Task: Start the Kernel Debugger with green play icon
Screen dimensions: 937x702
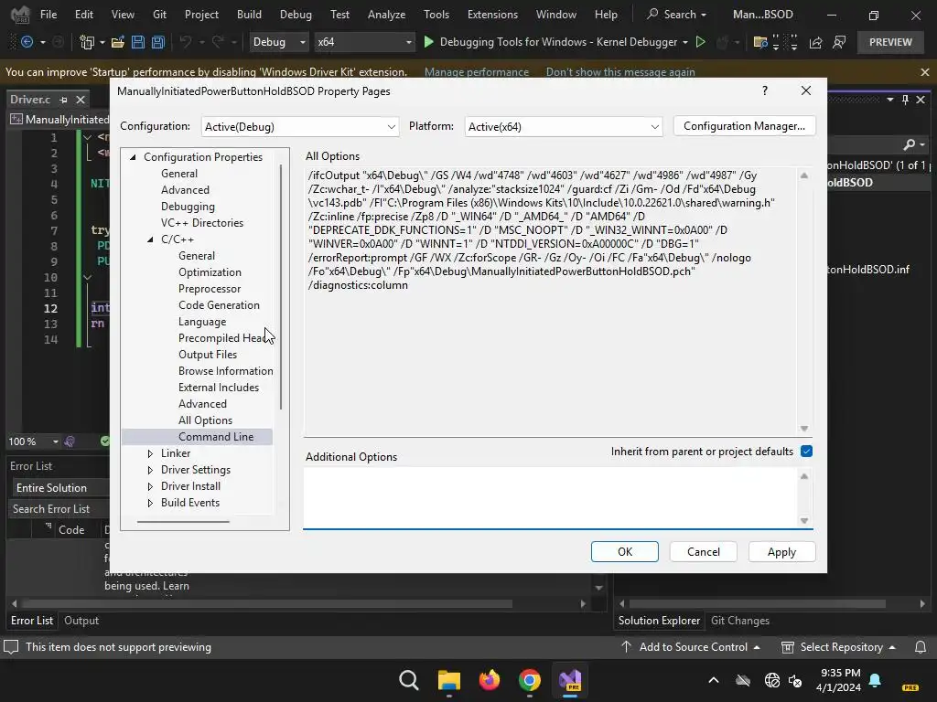Action: click(x=428, y=42)
